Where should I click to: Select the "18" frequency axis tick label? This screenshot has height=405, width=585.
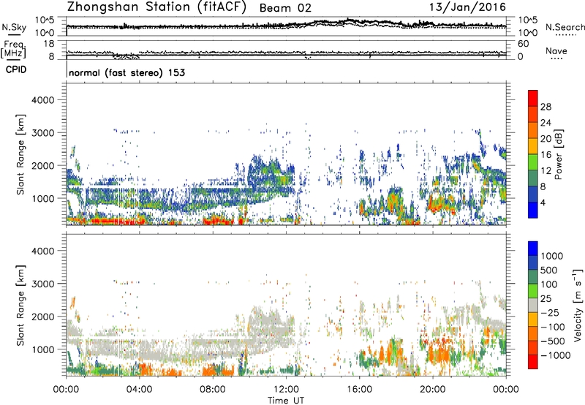49,44
